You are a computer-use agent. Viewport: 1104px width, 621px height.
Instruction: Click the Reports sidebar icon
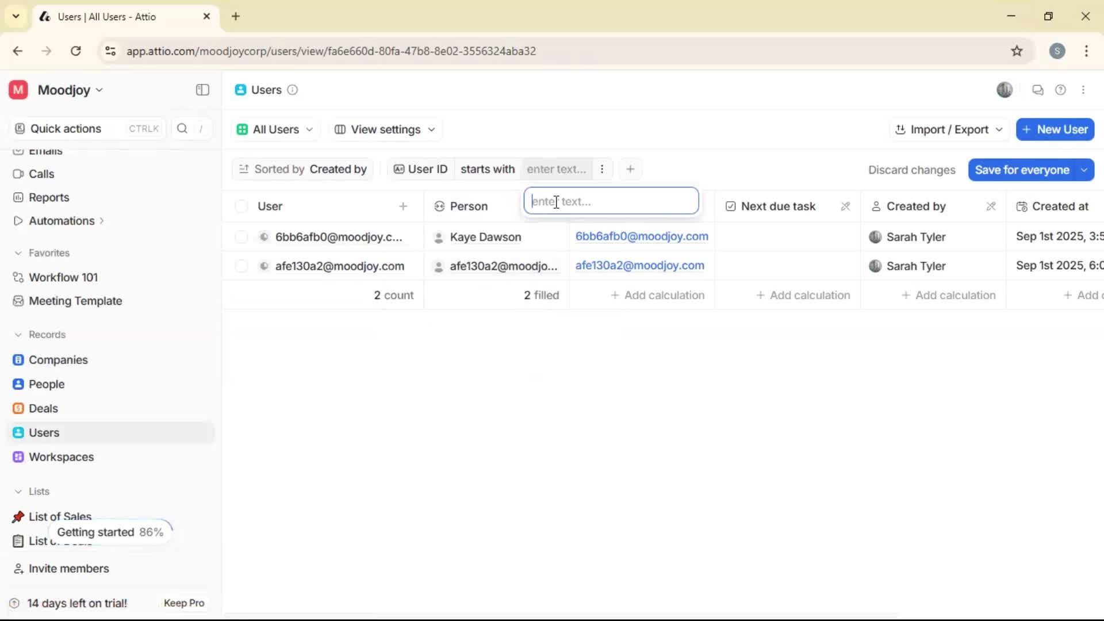tap(18, 197)
